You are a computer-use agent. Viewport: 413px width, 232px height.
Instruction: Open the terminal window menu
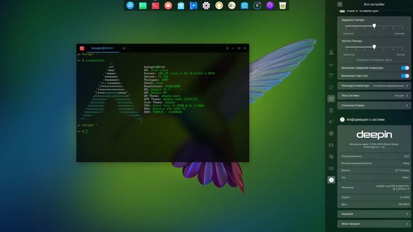(x=227, y=48)
